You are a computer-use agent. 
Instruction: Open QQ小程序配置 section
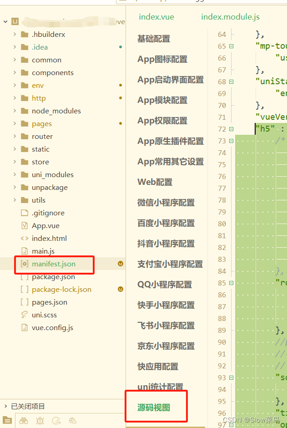coord(165,285)
